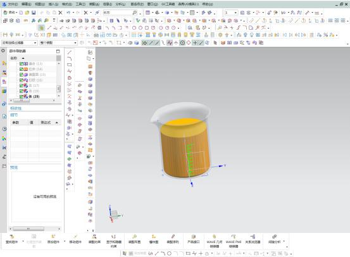350x257 pixels.
Task: Toggle the 拉伸 (14) feature checkbox
Action: (x=22, y=69)
